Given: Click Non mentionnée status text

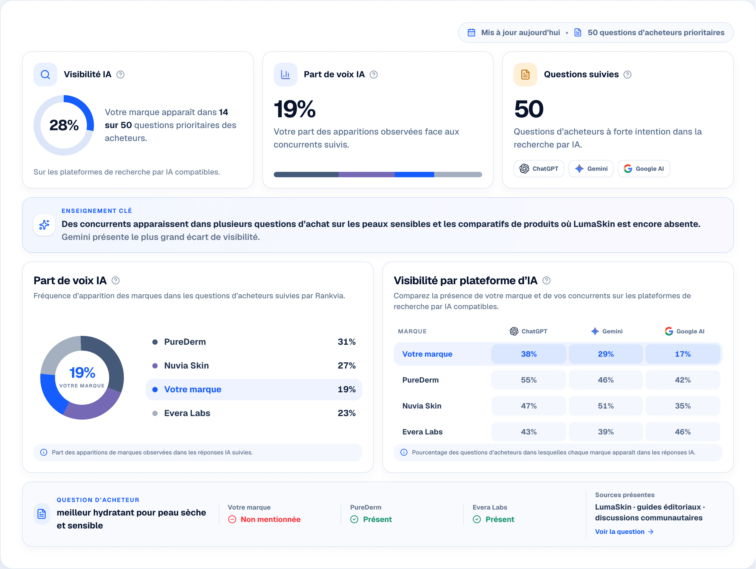Looking at the screenshot, I should 270,519.
